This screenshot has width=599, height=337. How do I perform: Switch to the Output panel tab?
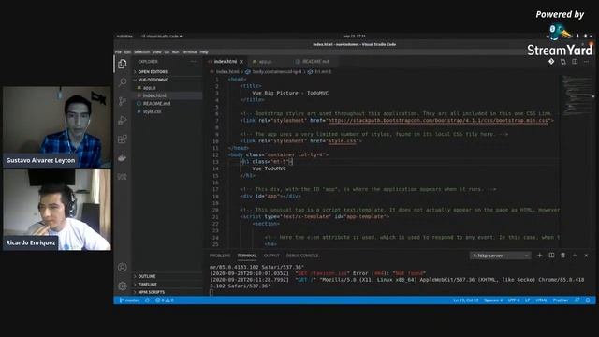[x=271, y=256]
